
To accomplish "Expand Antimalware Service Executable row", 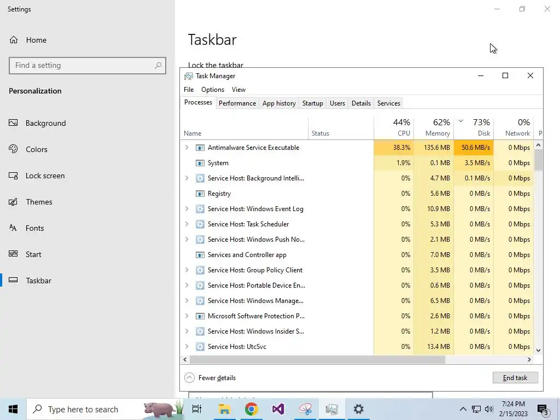I will [x=187, y=148].
